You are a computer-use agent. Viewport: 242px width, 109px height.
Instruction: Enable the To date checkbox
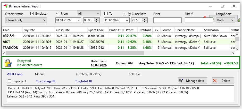pos(106,14)
